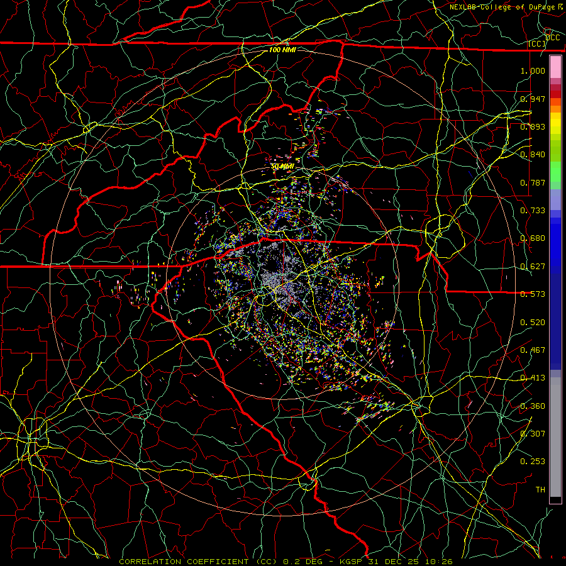Click the 100 NMI range ring label
Image resolution: width=566 pixels, height=566 pixels.
click(x=282, y=50)
